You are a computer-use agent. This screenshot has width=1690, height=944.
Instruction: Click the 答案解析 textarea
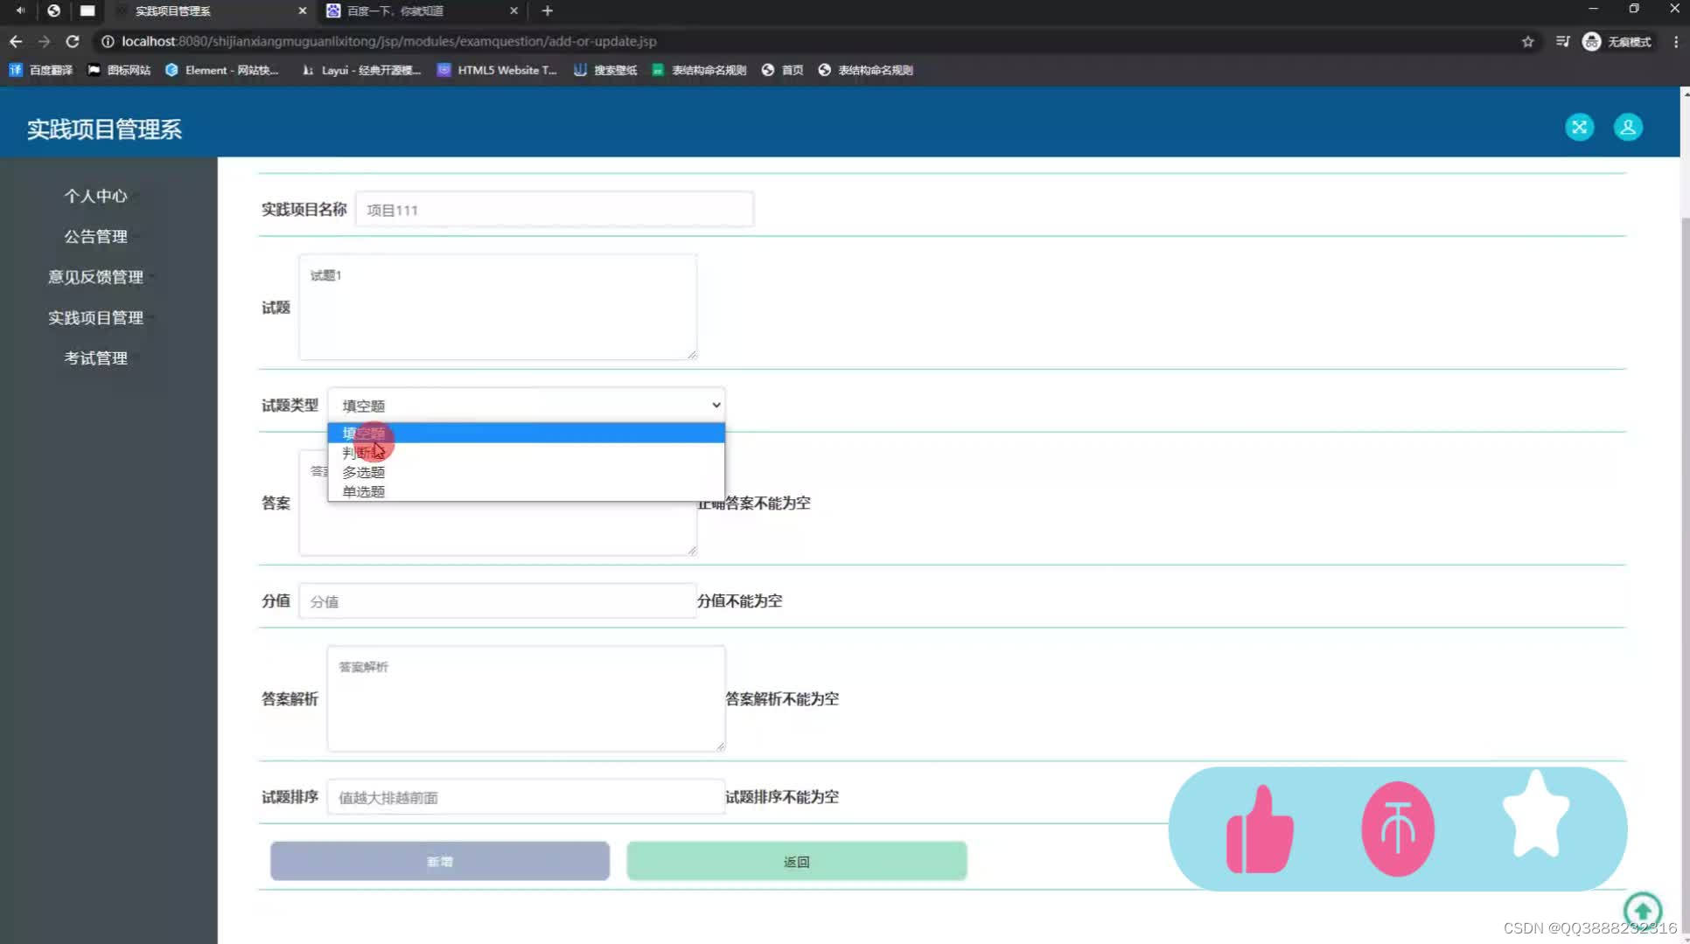(x=525, y=698)
